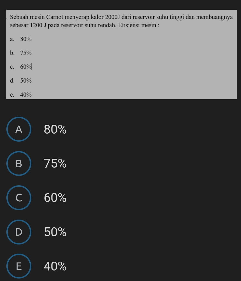Click 'd. 50%' inside the question image
The height and width of the screenshot is (281, 241).
point(21,81)
